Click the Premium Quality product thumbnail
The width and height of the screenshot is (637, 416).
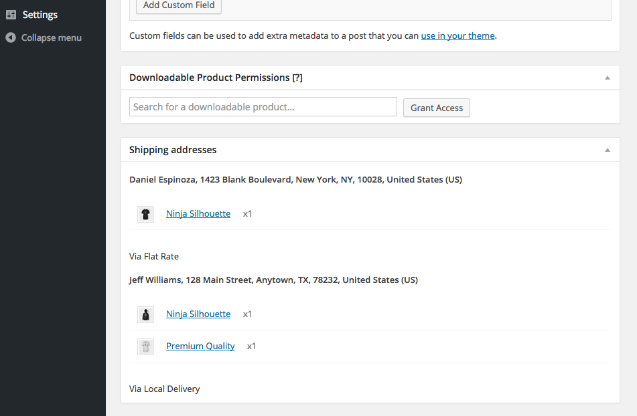pos(145,346)
